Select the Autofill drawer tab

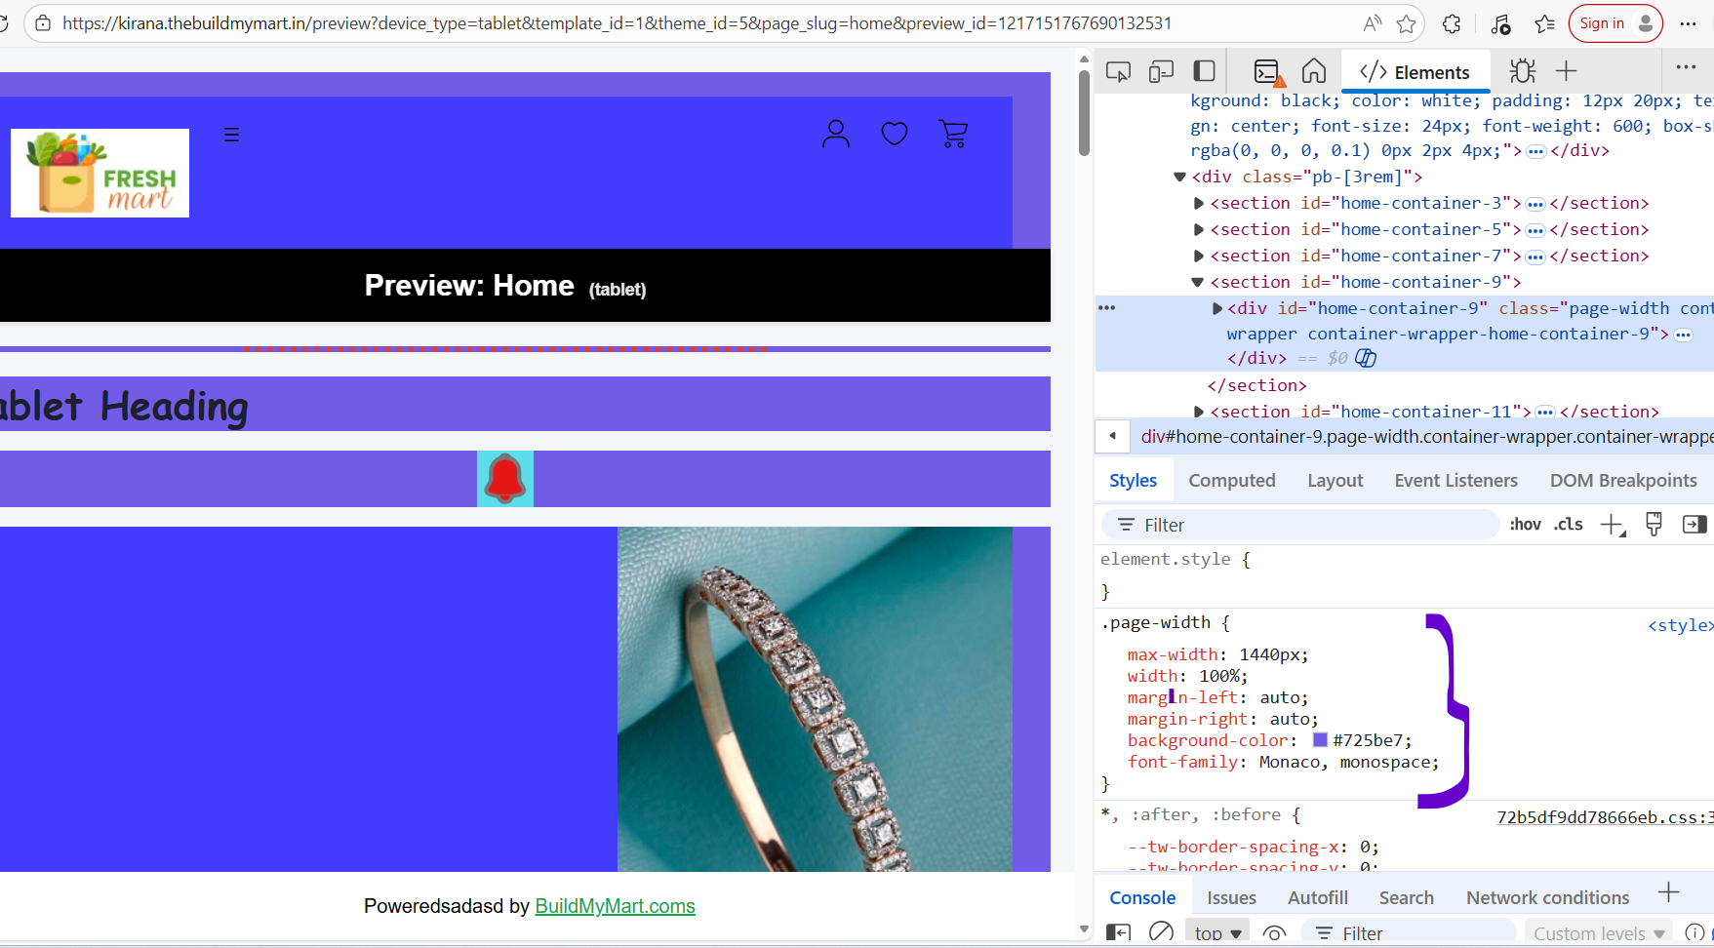pos(1318,897)
